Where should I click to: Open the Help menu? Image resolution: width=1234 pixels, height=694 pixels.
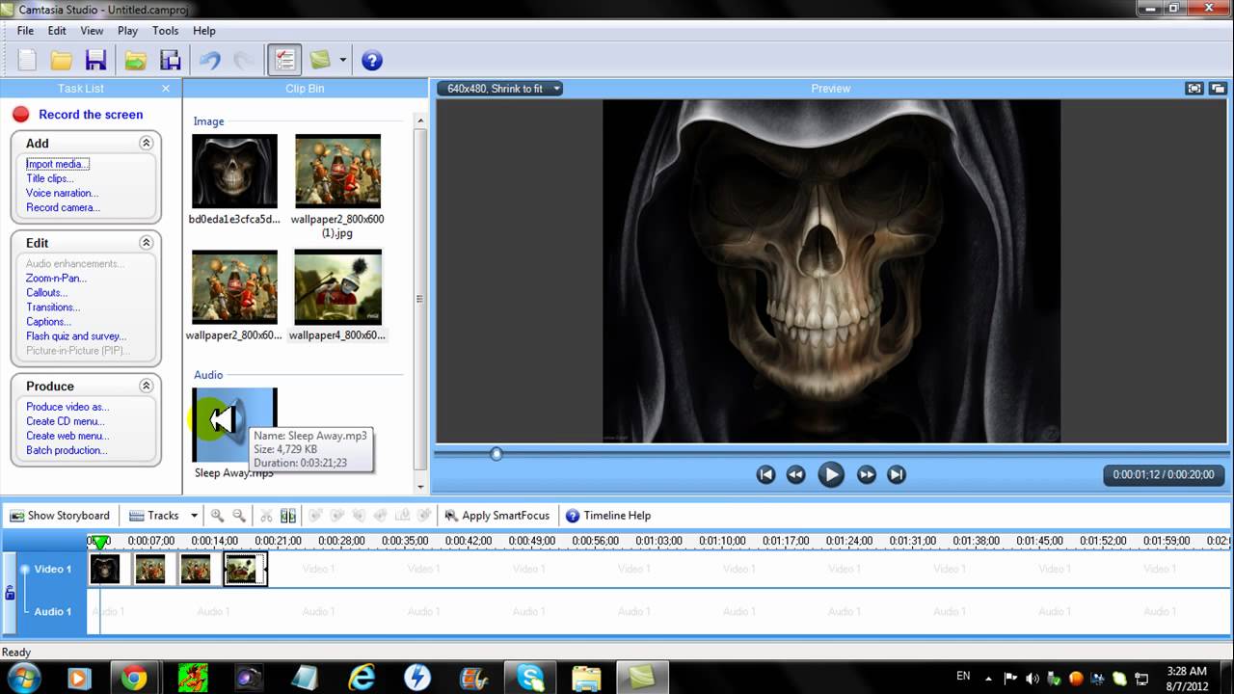coord(203,31)
